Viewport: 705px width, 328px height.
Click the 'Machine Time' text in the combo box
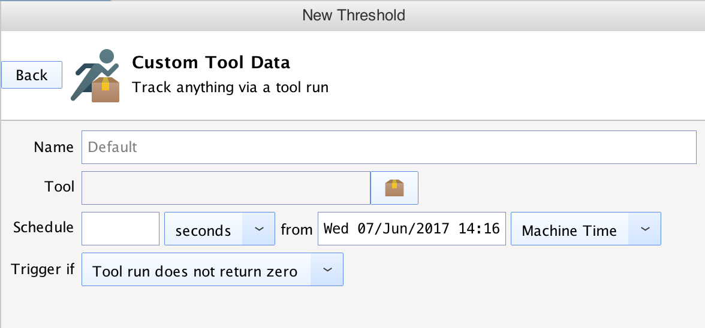click(x=570, y=230)
